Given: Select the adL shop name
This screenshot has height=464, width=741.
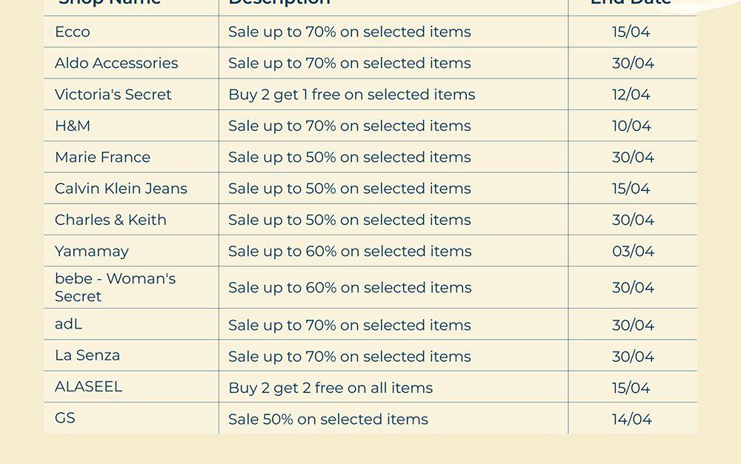Looking at the screenshot, I should pos(69,324).
